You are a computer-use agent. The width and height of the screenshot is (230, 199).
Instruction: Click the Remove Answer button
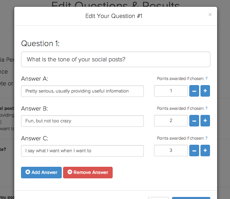pos(88,172)
